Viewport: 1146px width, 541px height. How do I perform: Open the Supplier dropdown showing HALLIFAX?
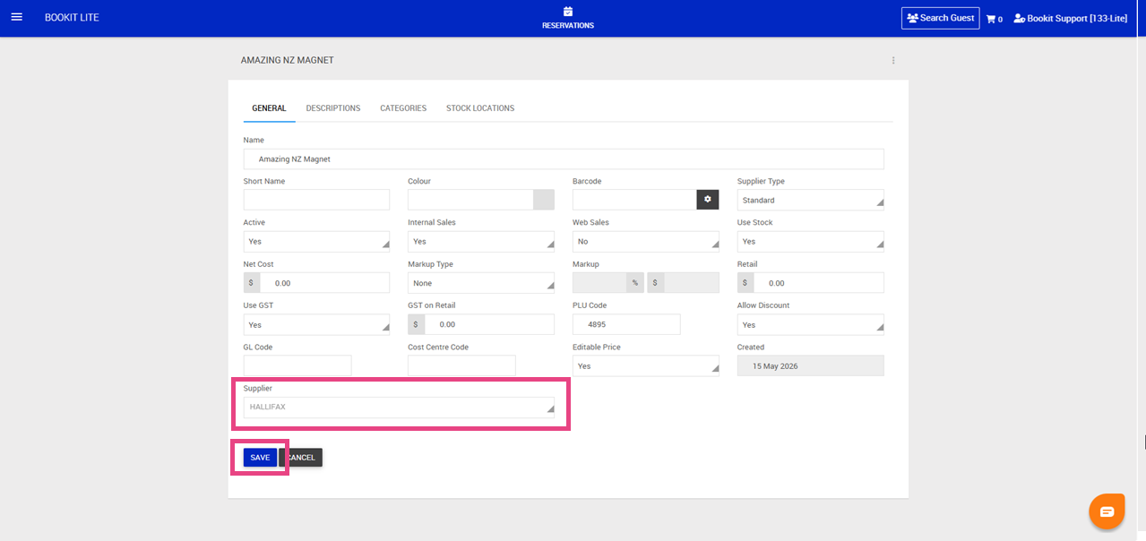[399, 407]
